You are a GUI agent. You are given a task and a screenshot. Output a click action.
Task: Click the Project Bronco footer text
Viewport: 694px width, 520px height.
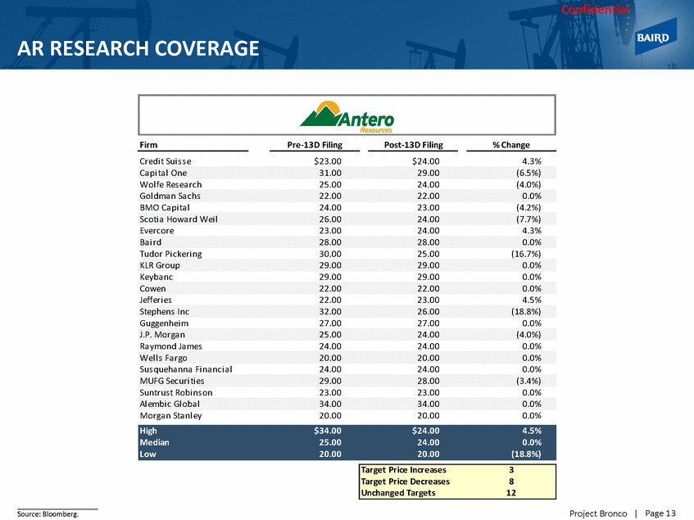(598, 513)
